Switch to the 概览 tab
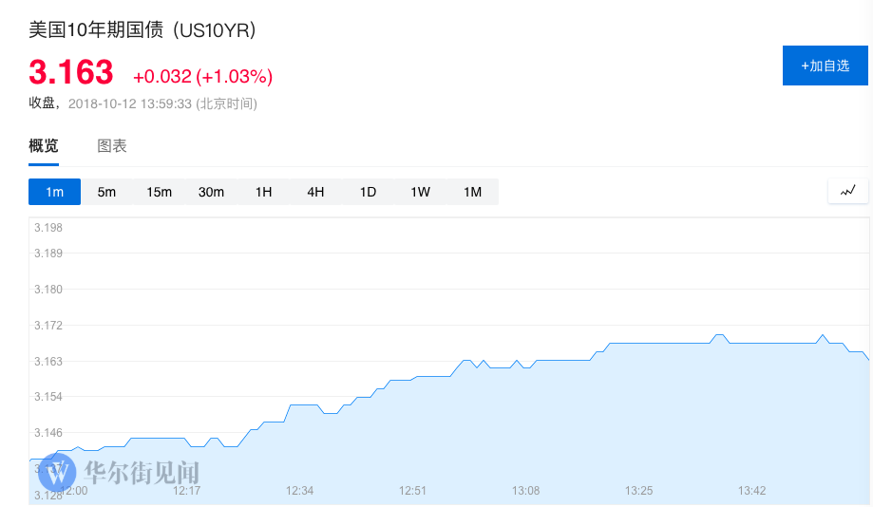Screen dimensions: 873x507 44,146
